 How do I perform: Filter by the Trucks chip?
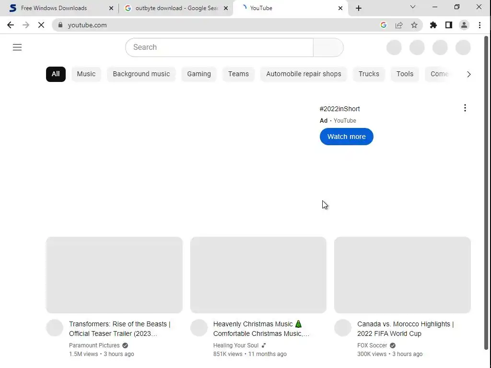coord(369,74)
